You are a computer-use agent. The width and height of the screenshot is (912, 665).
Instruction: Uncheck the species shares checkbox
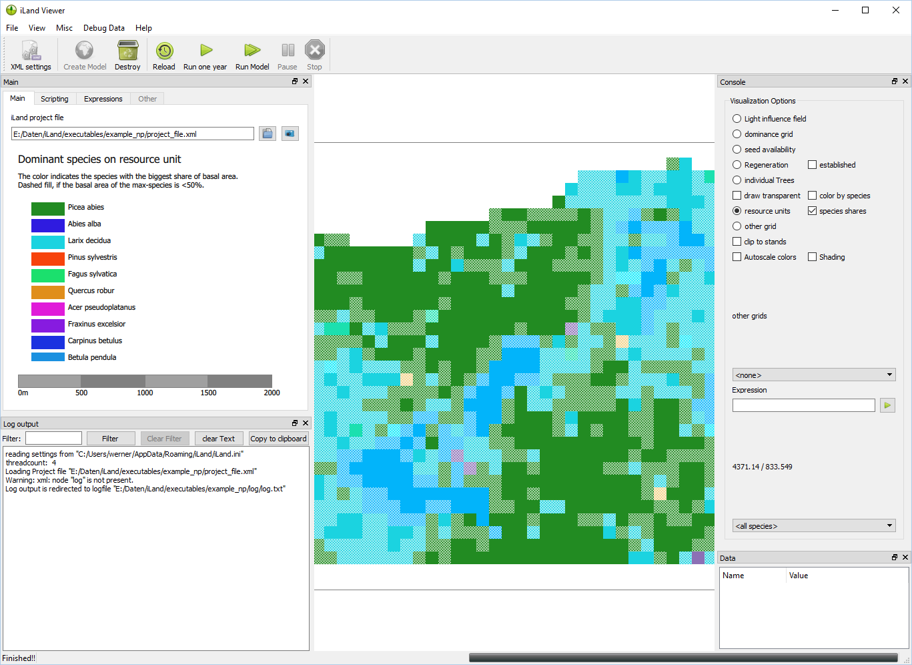(x=812, y=211)
